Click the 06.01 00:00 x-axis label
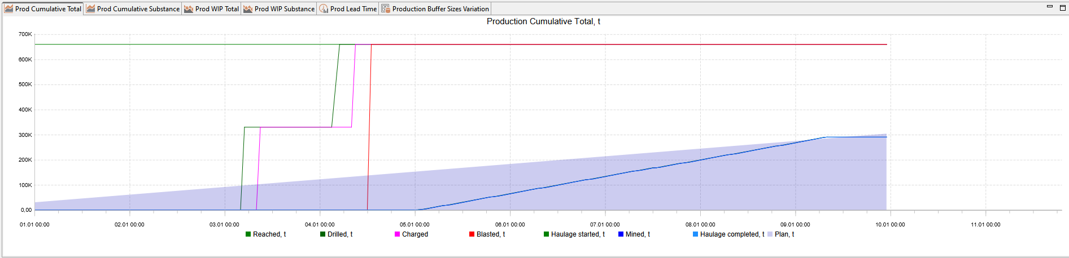The image size is (1069, 258). [x=510, y=225]
